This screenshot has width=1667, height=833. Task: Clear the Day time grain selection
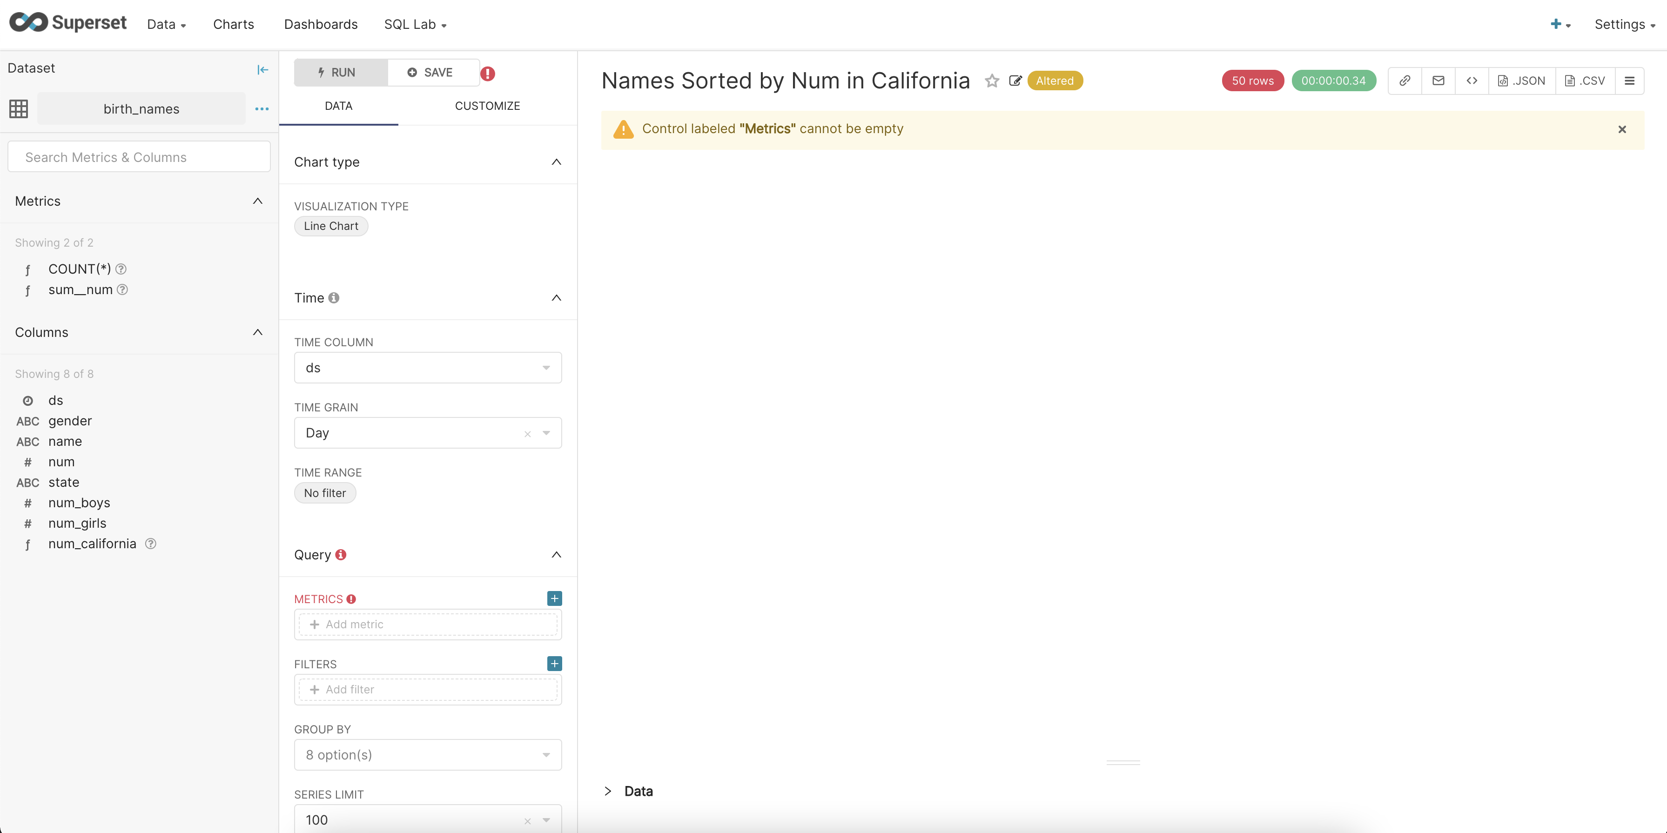point(527,432)
